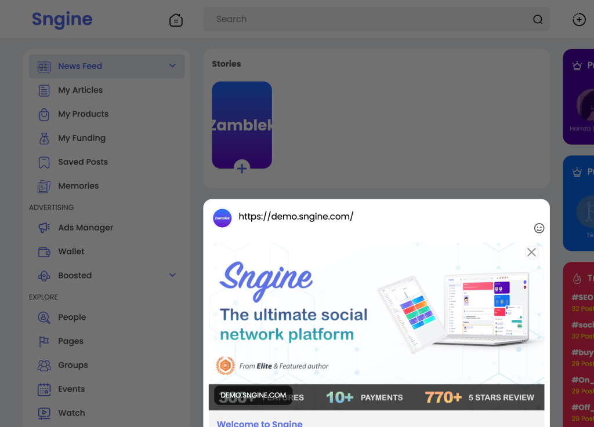Click the People search icon

44,317
